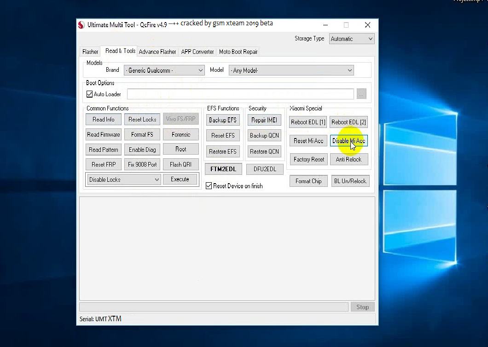
Task: Click the Reset FRP button
Action: 103,164
